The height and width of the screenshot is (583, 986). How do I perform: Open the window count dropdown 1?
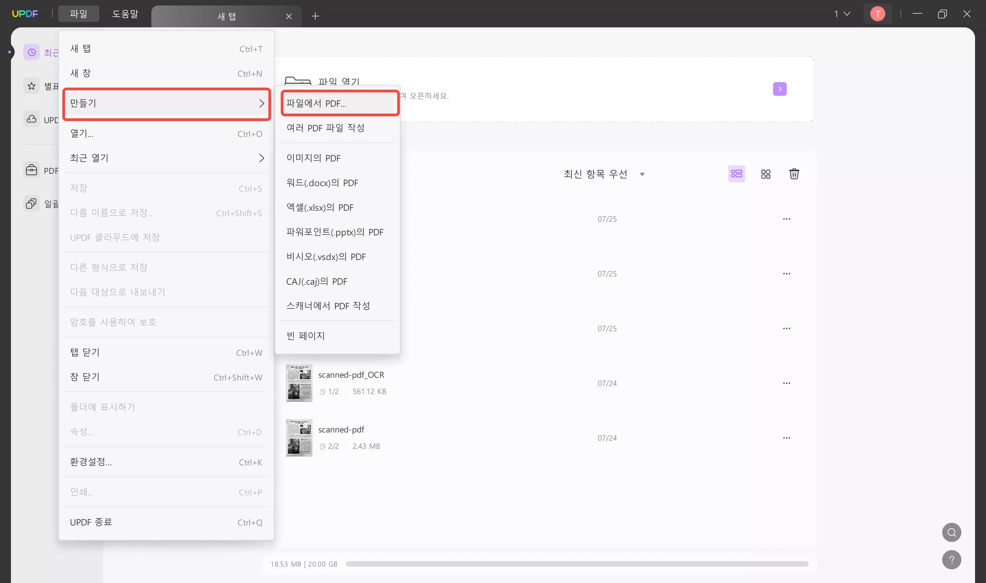(842, 14)
